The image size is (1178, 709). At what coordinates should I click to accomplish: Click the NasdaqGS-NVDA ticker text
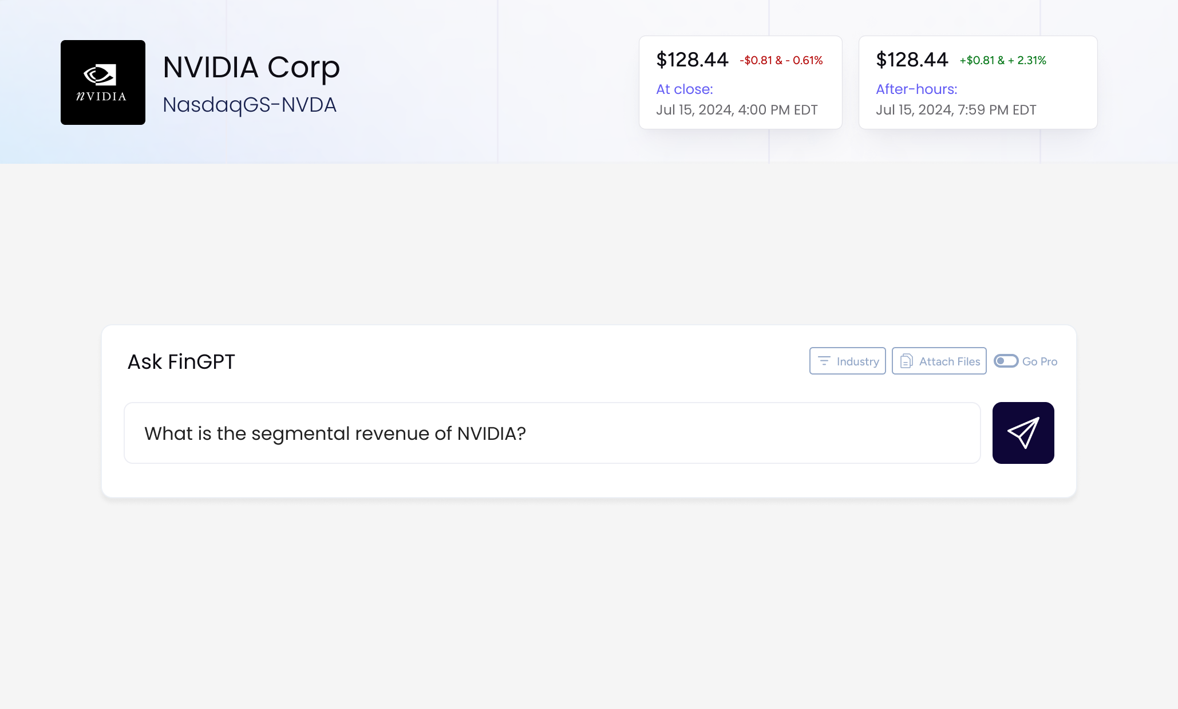pyautogui.click(x=250, y=105)
